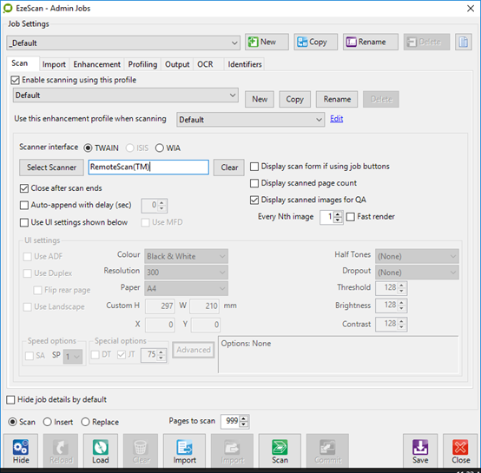The image size is (481, 473).
Task: Click the red Close icon button
Action: [460, 450]
